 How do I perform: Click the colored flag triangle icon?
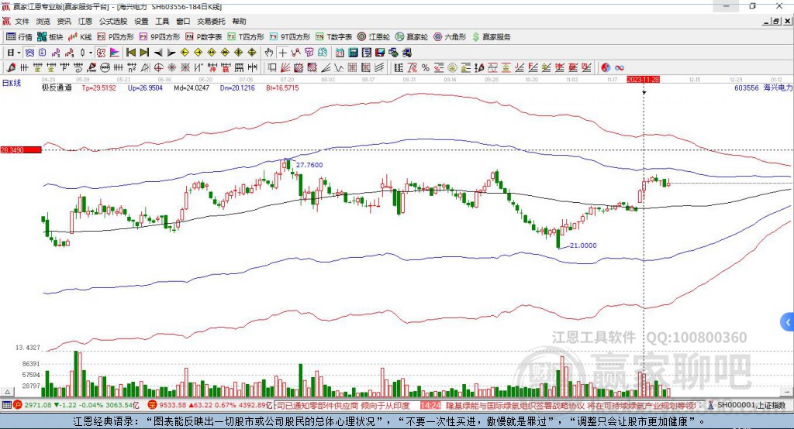(x=115, y=53)
